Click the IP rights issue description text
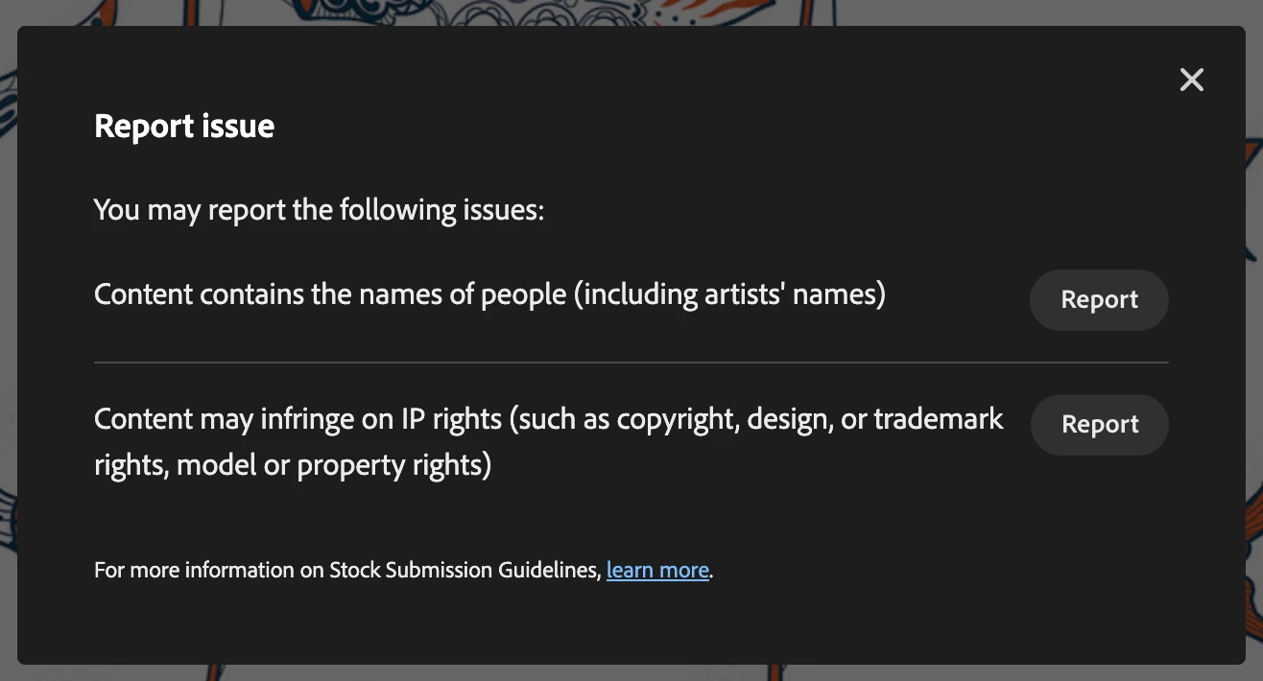Image resolution: width=1263 pixels, height=681 pixels. [x=549, y=442]
